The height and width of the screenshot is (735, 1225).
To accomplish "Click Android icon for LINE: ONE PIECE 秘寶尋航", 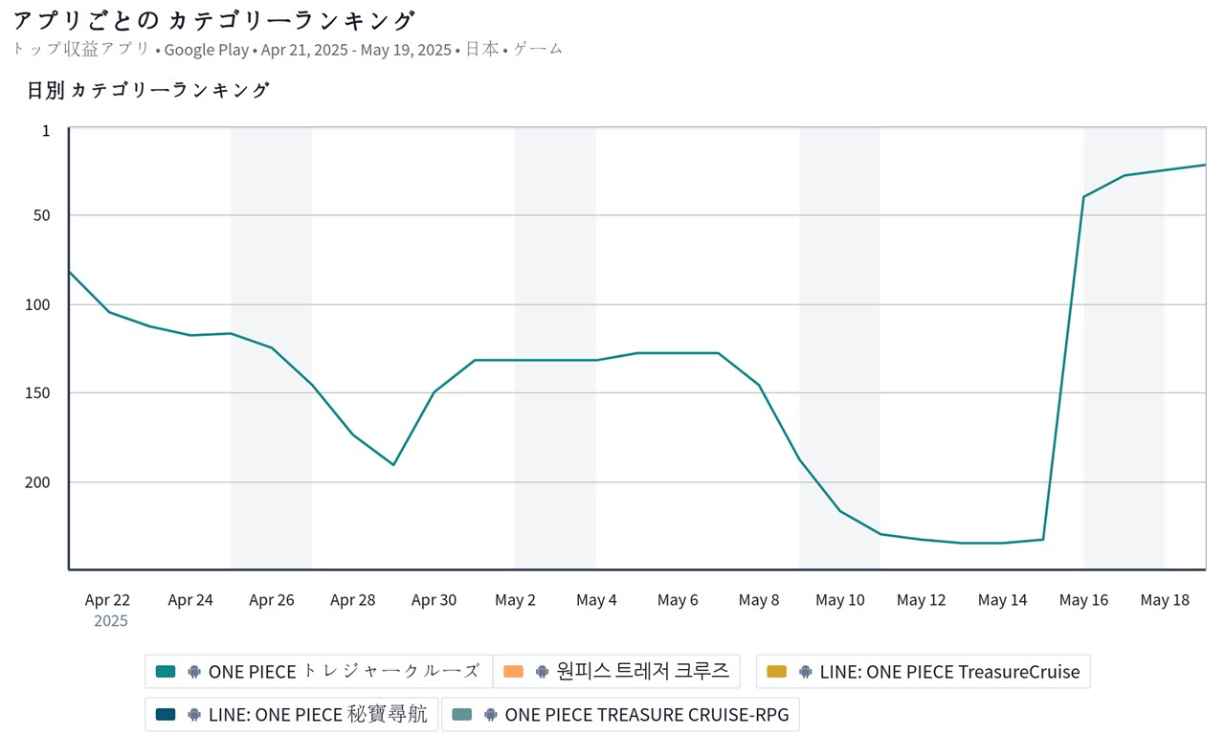I will pyautogui.click(x=194, y=714).
